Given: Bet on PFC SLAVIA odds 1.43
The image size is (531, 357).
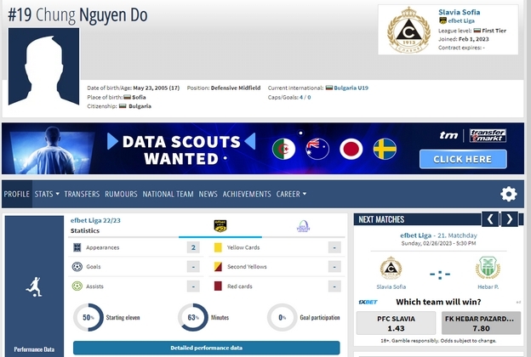Looking at the screenshot, I should 397,322.
